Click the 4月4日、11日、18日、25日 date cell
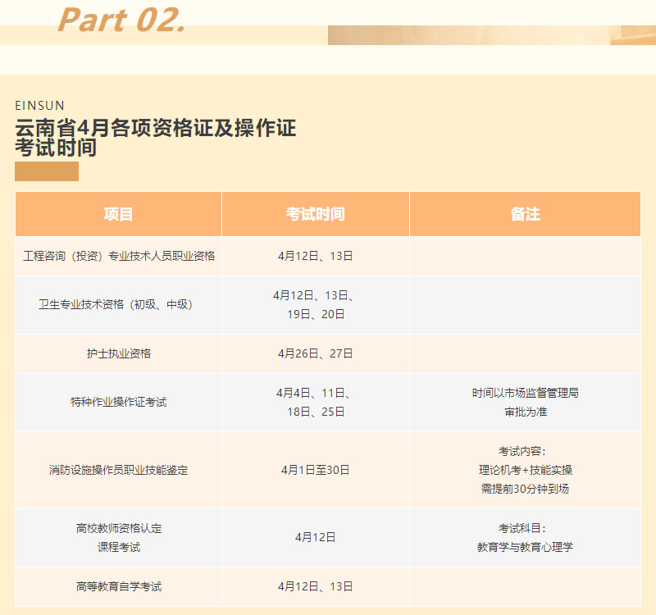Viewport: 656px width, 615px height. 315,403
